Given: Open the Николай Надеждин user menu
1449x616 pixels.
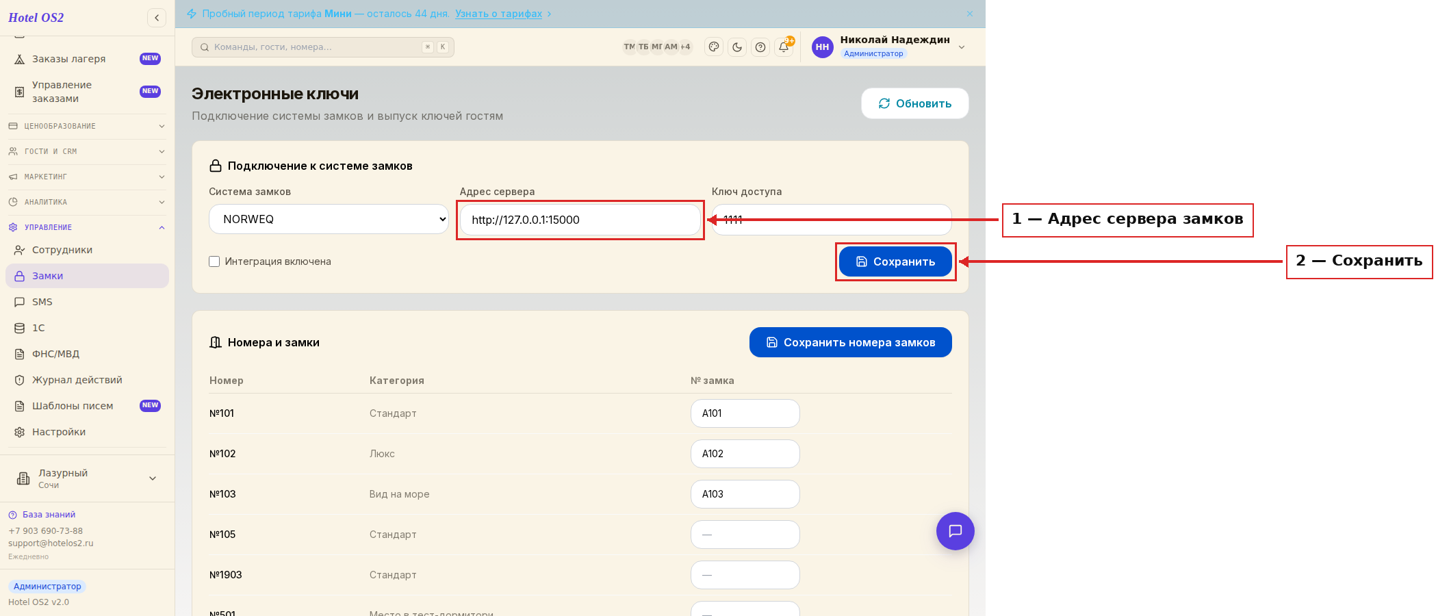Looking at the screenshot, I should point(888,47).
